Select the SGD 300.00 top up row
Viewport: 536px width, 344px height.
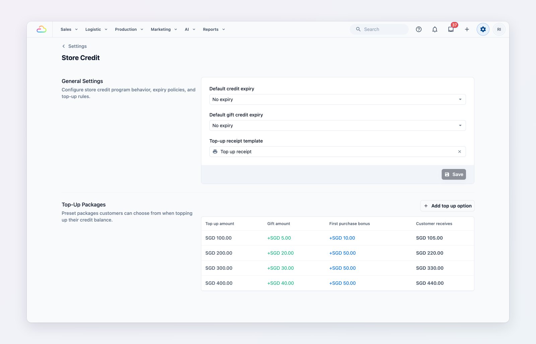(338, 268)
